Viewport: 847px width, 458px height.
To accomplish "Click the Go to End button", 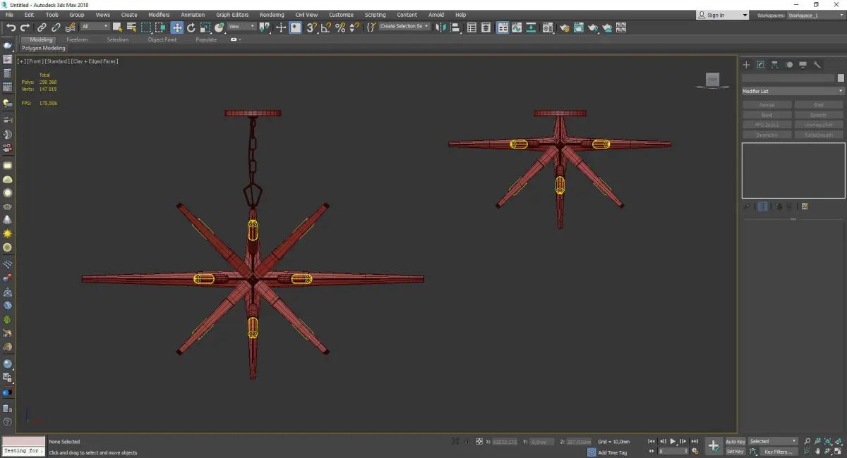I will coord(695,441).
